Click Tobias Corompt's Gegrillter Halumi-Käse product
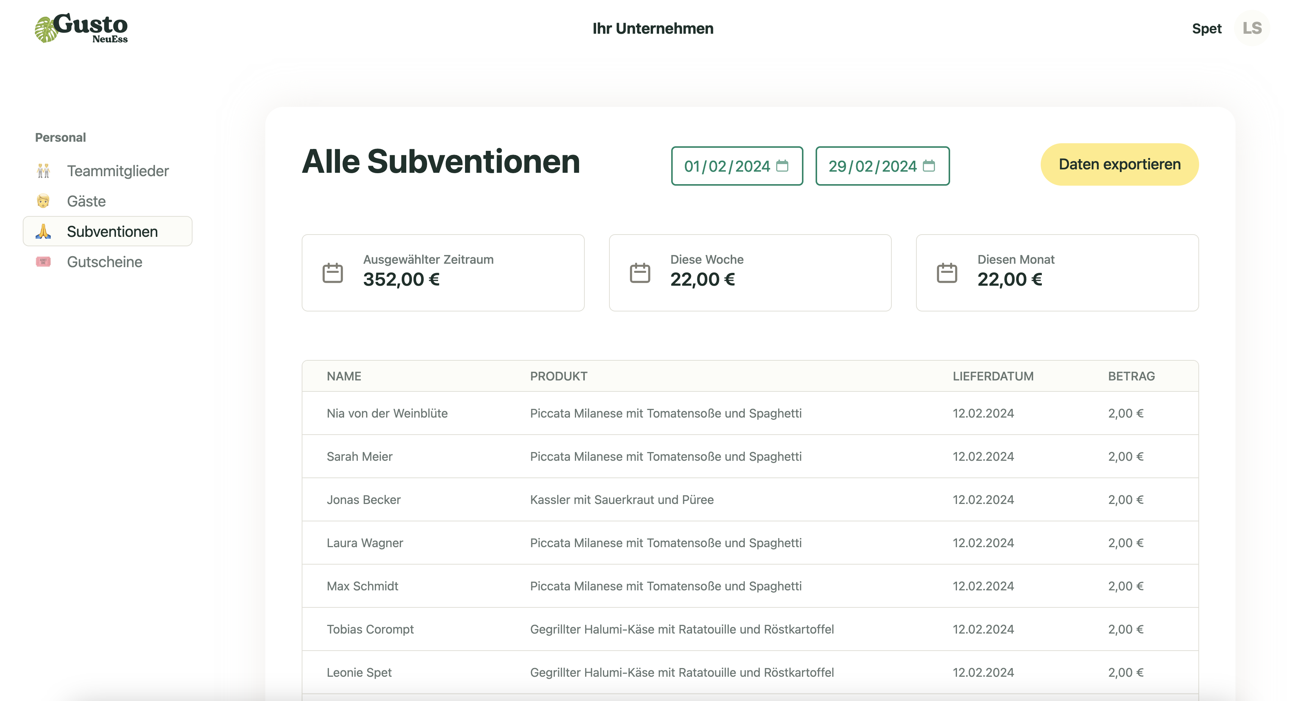The height and width of the screenshot is (701, 1306). (681, 629)
